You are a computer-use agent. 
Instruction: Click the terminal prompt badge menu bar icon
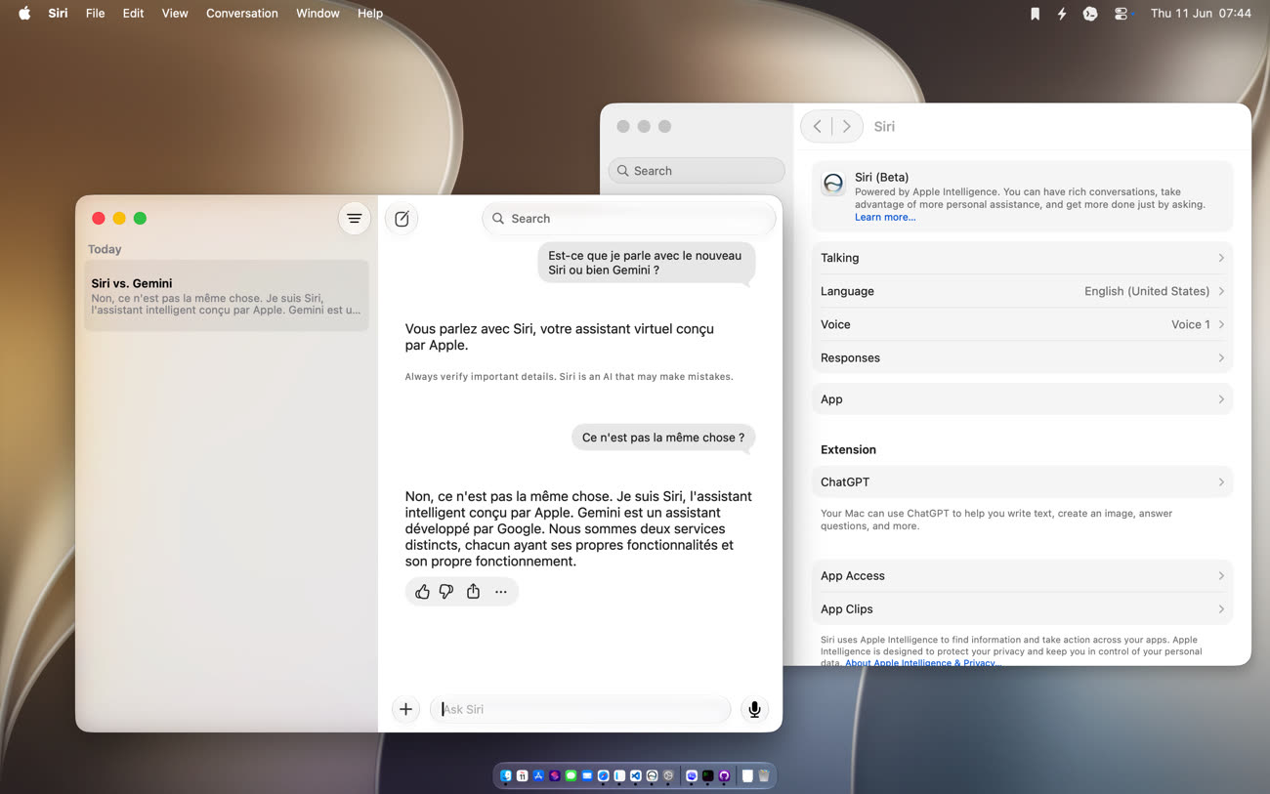(x=1090, y=14)
